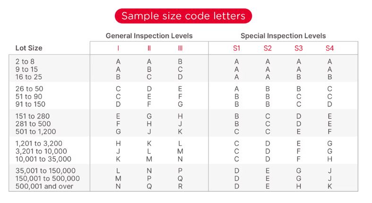Click code letter R in the table
The height and width of the screenshot is (203, 372).
point(180,186)
